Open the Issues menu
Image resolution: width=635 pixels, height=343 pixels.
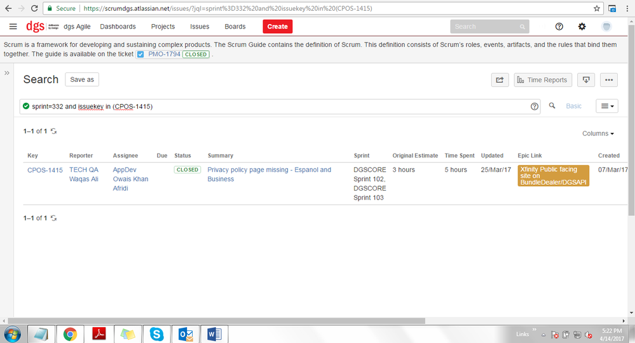[x=200, y=27]
